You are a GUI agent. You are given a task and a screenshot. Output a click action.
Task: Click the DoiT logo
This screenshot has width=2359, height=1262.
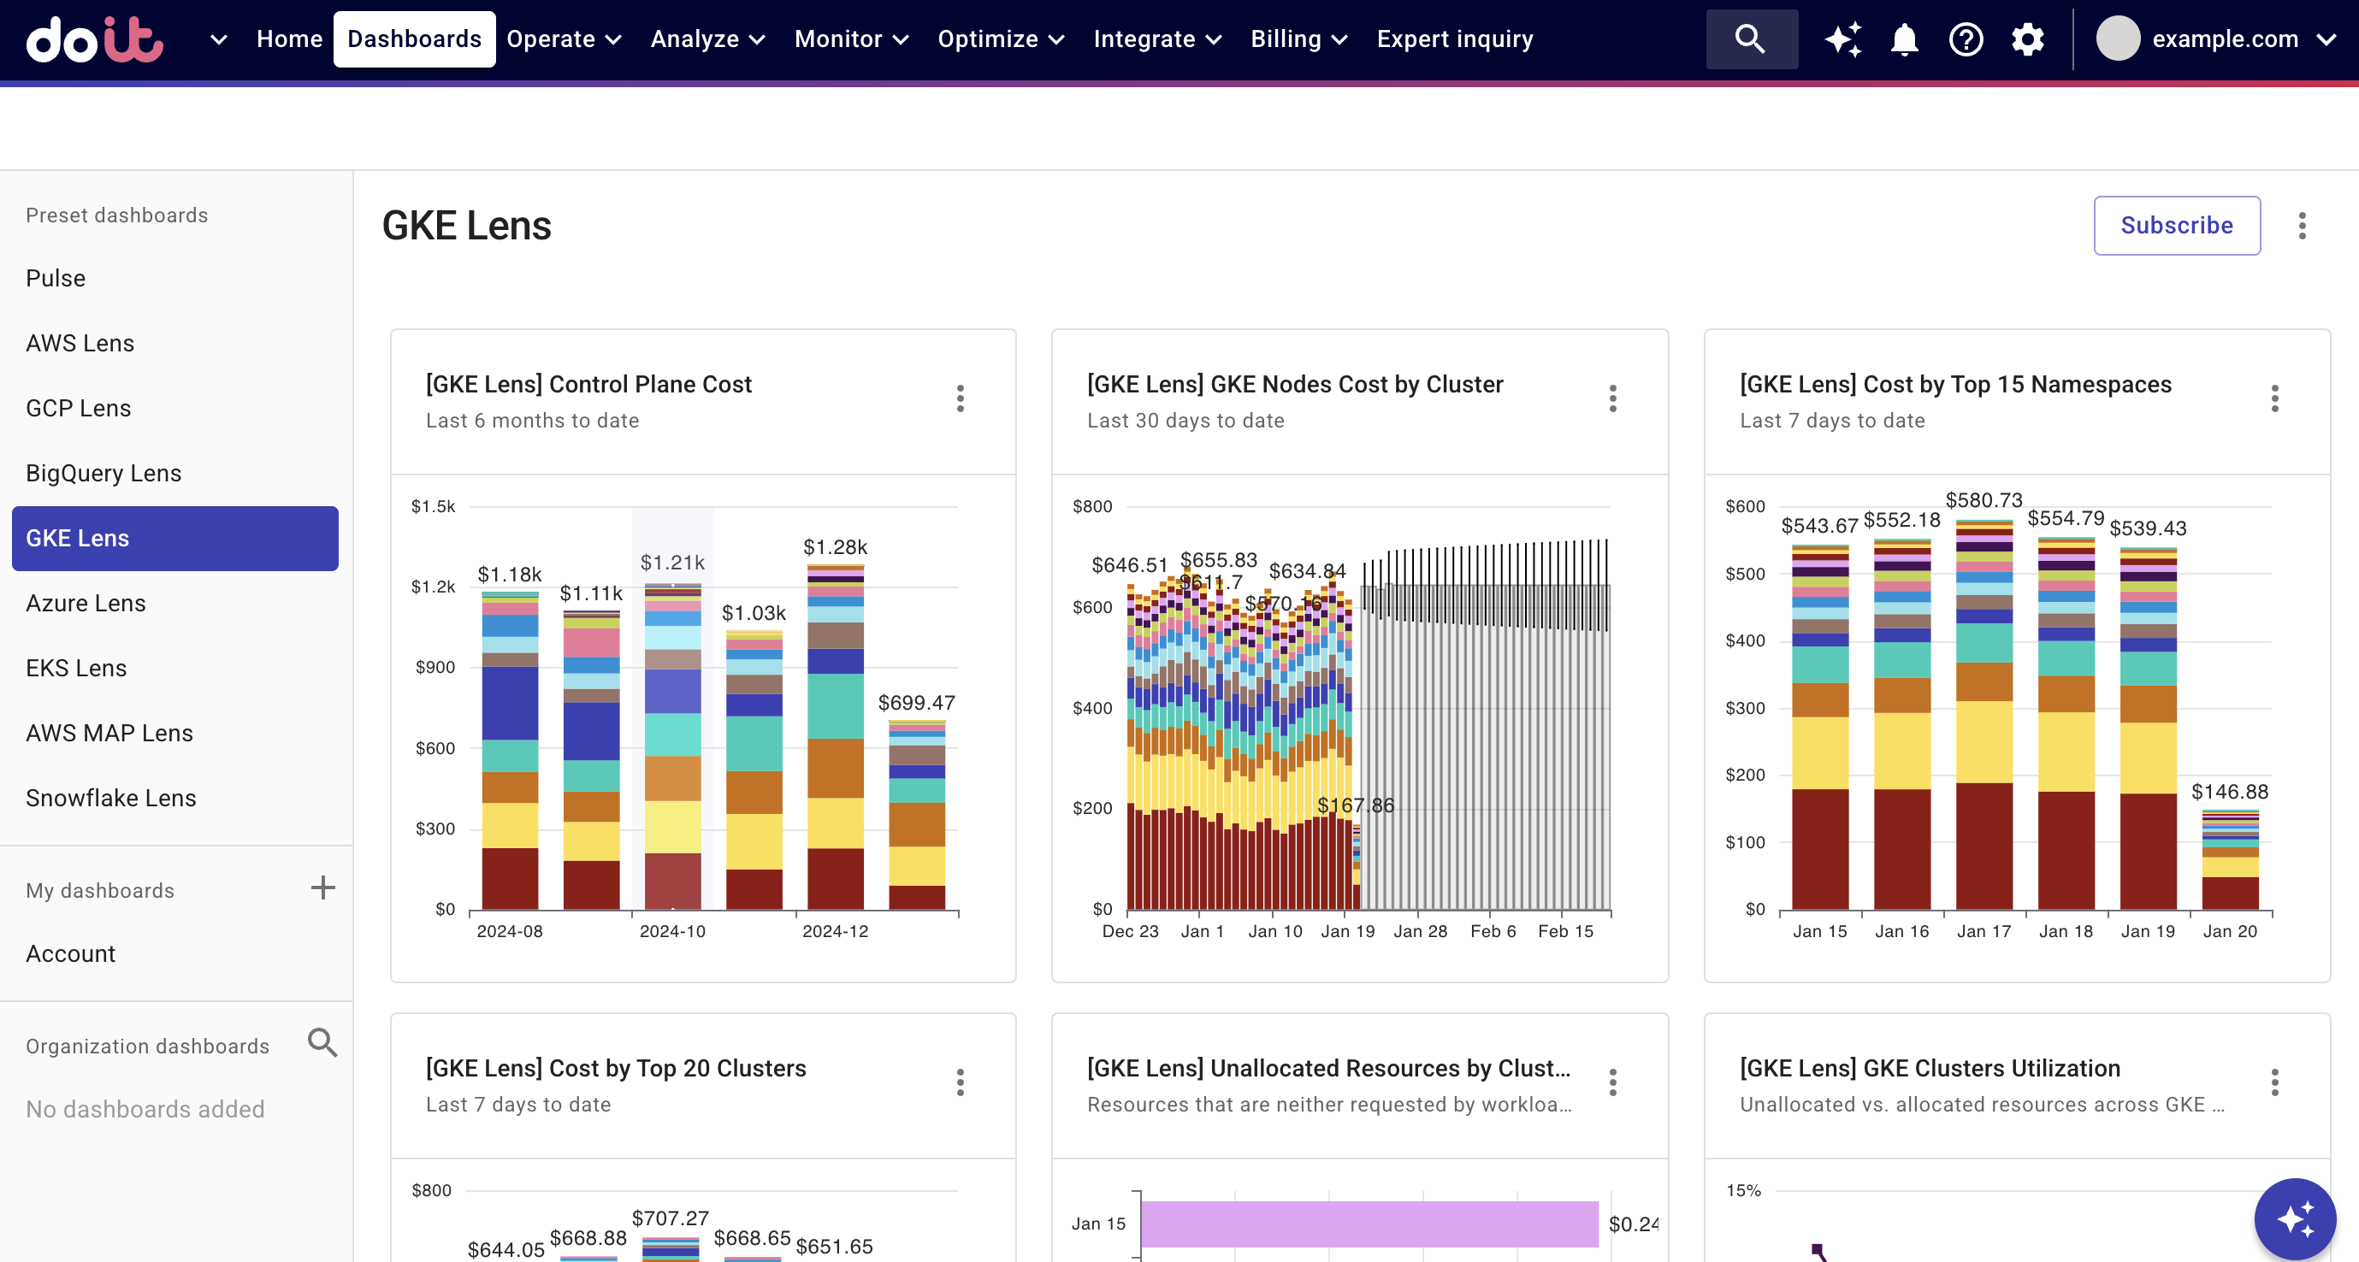94,39
